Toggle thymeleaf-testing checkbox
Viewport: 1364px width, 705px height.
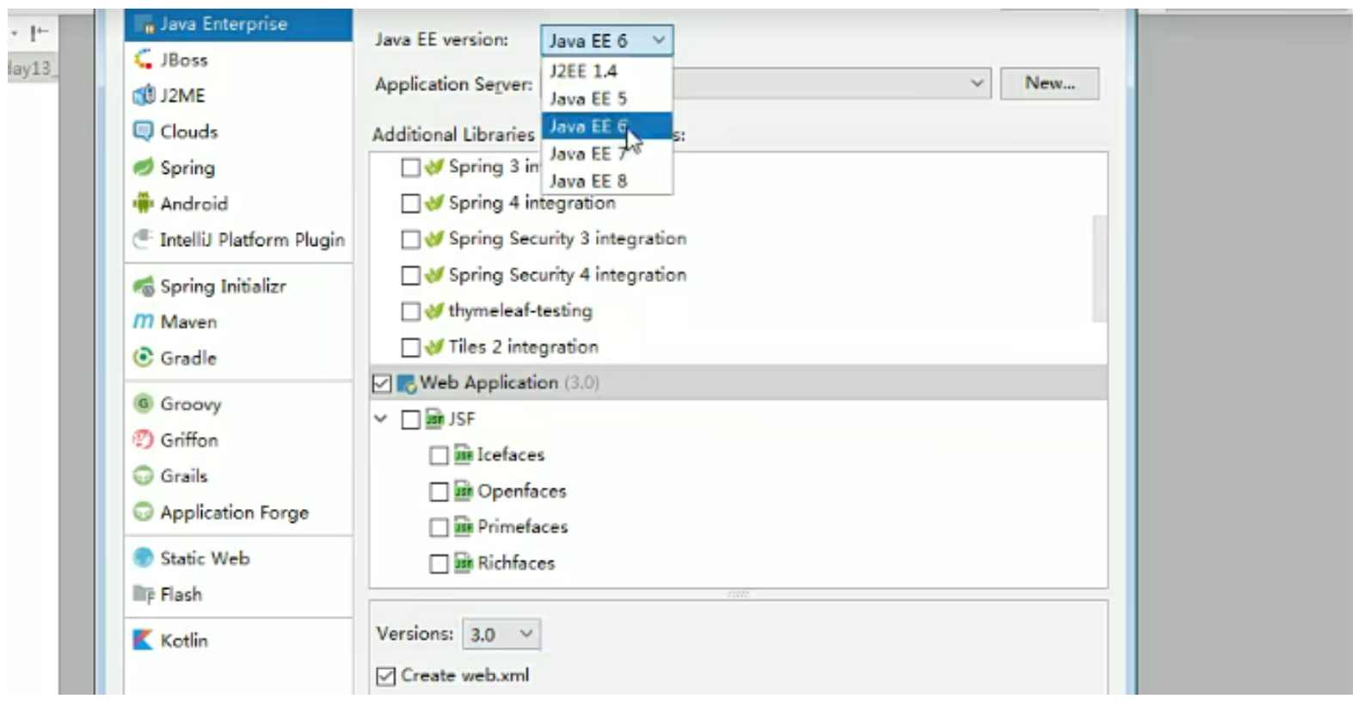[411, 311]
